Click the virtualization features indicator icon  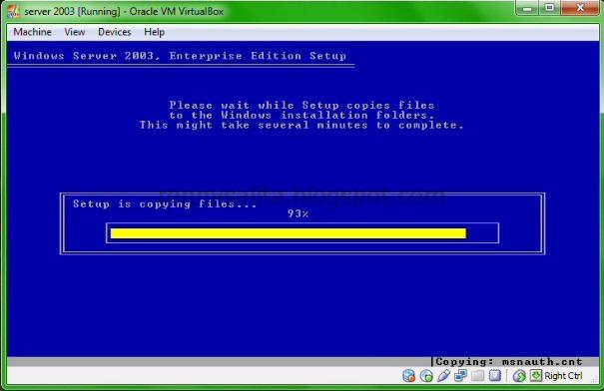[494, 376]
